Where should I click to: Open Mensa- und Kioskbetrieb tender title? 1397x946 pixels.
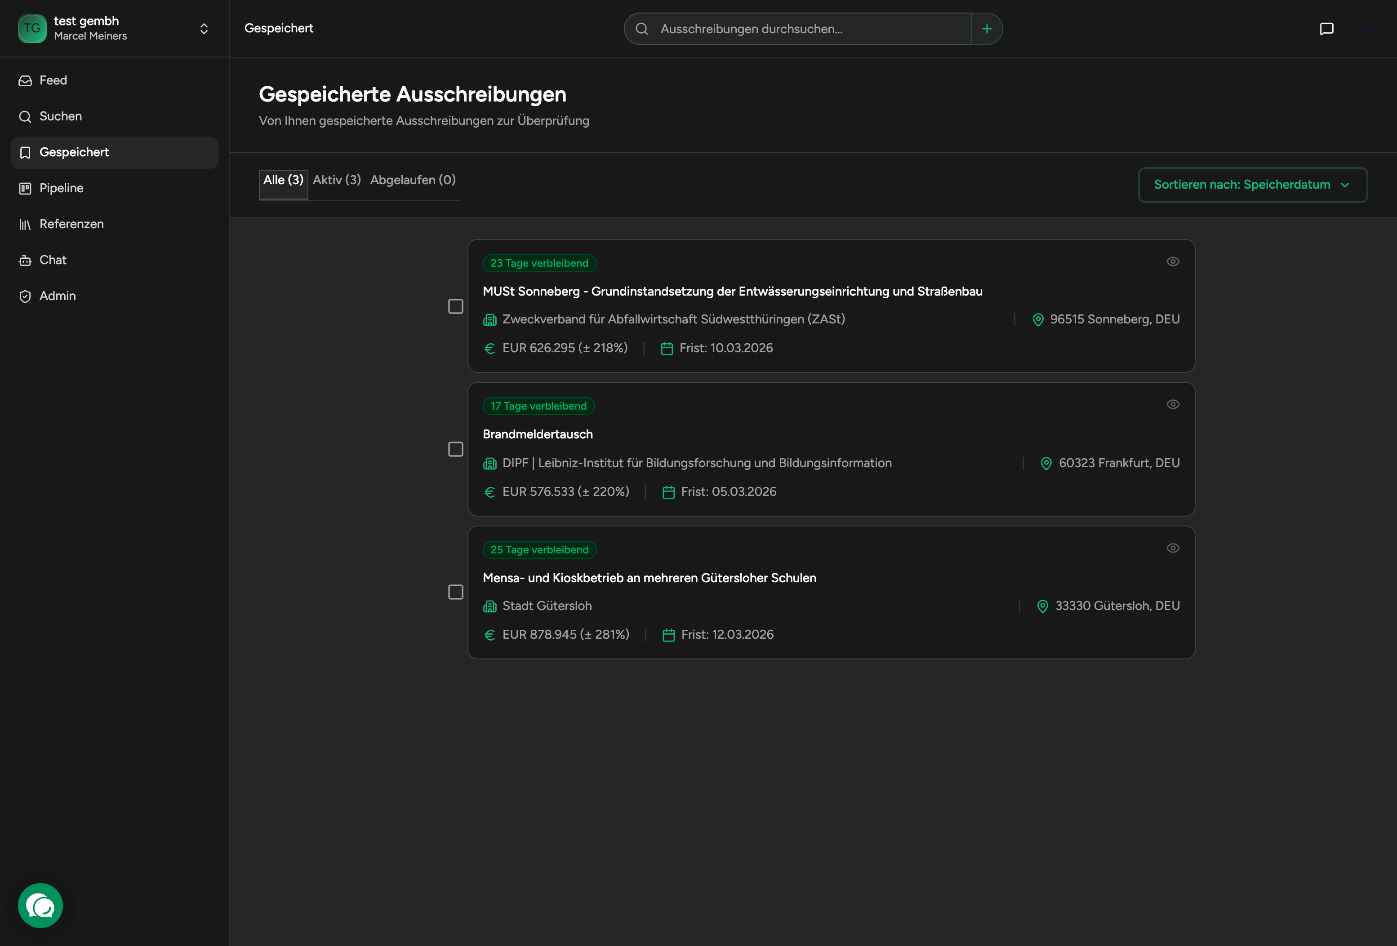tap(649, 578)
